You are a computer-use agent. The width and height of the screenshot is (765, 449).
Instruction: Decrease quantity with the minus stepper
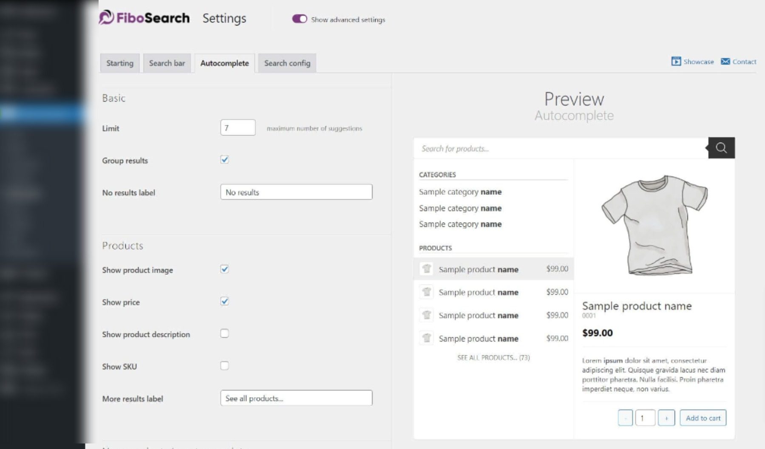(x=625, y=418)
